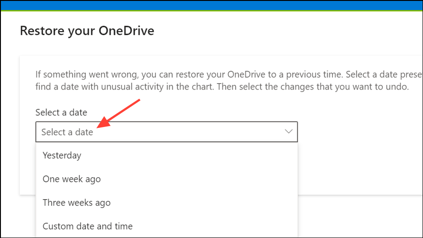Click the truncated 'Select a date prese' text
423x238 pixels.
pos(384,74)
